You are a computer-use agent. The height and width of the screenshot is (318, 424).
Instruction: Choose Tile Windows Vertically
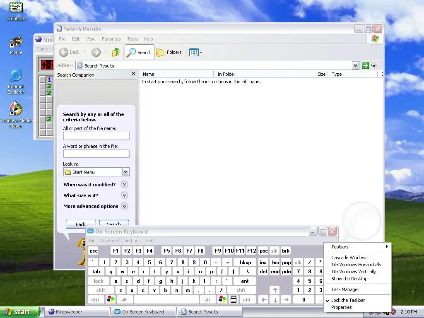coord(357,272)
